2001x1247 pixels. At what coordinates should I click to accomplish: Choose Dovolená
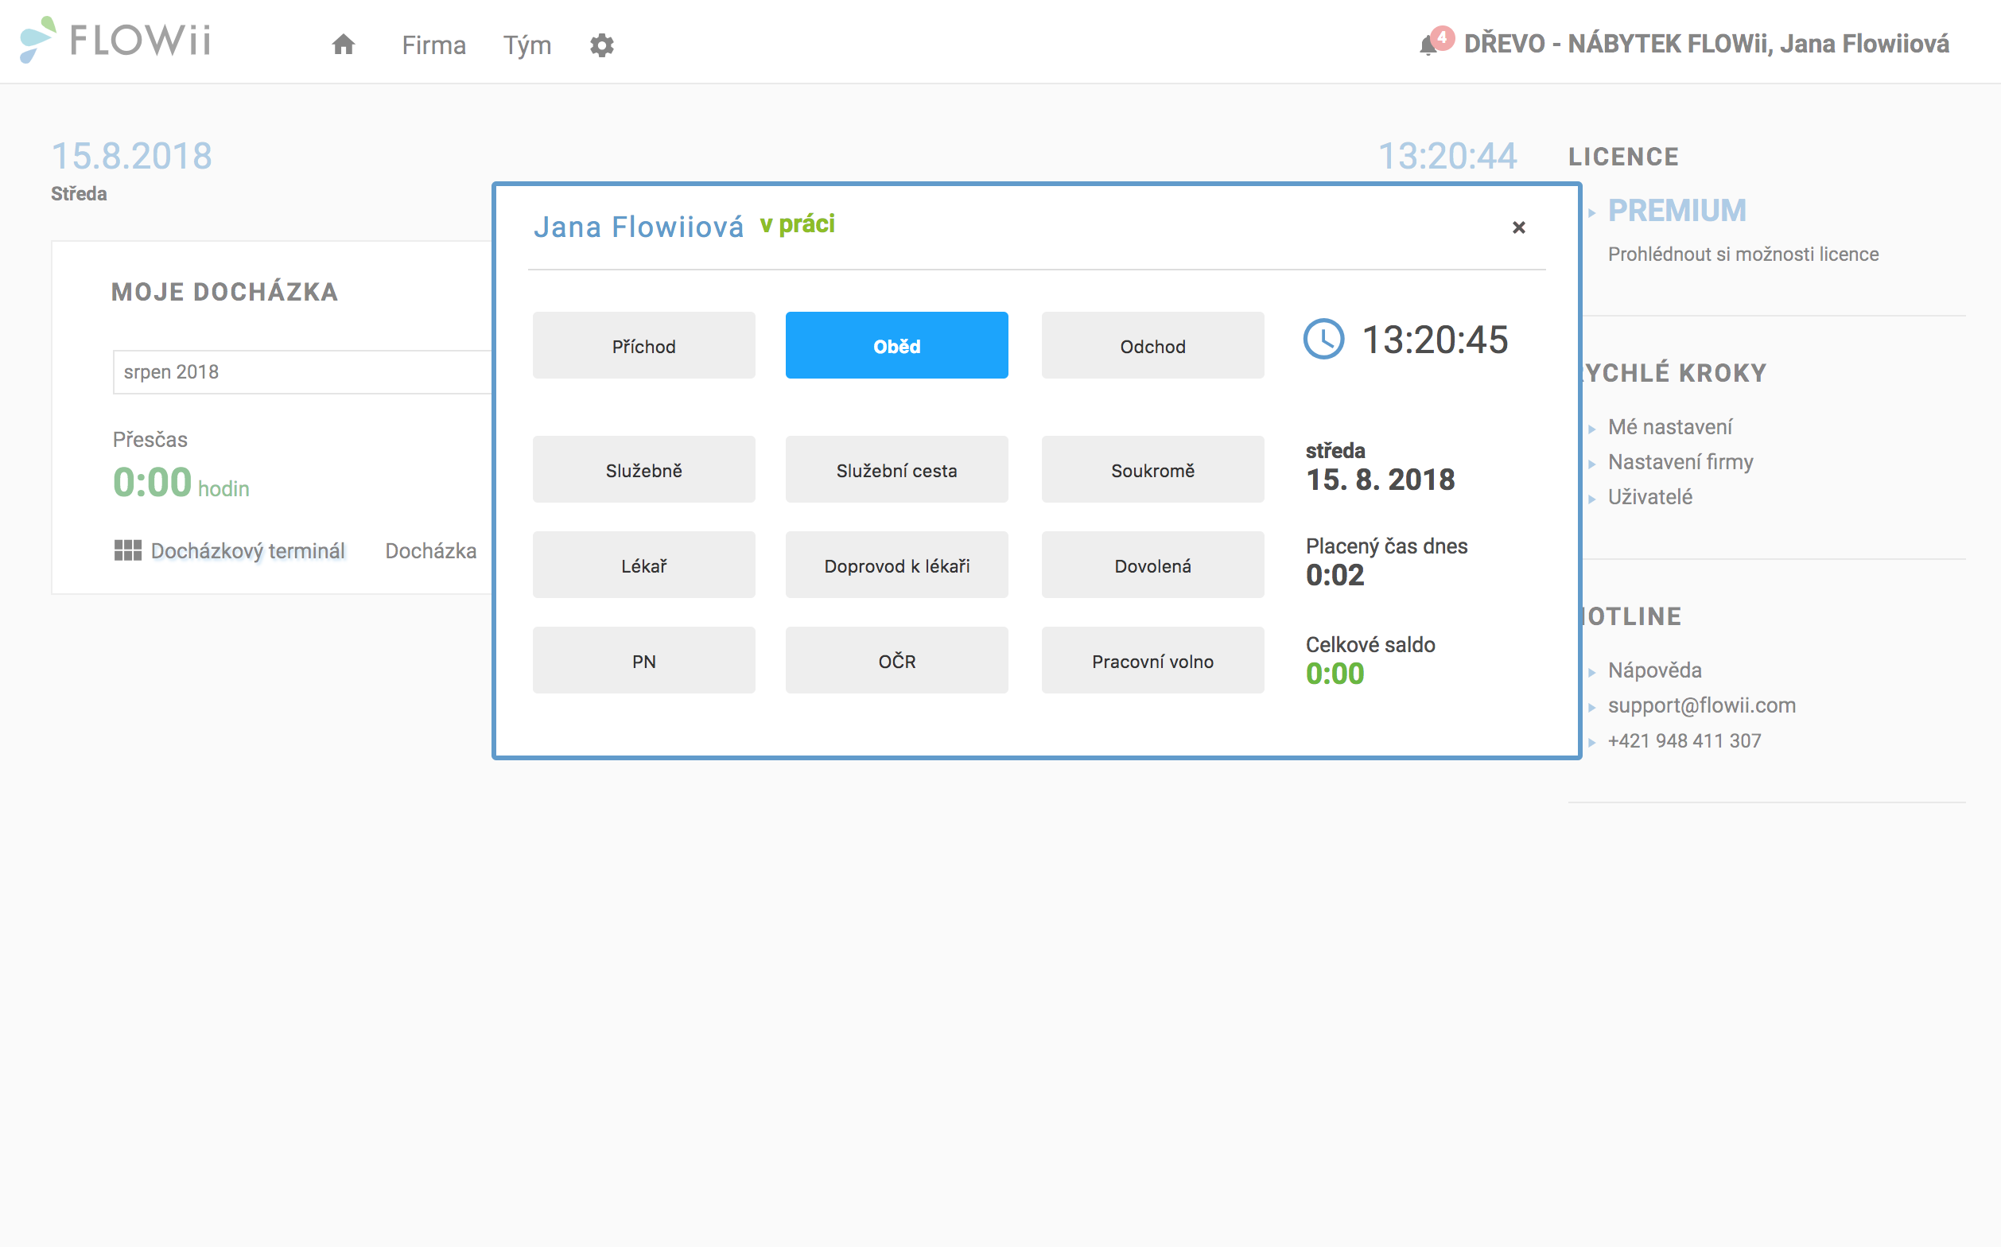[x=1152, y=565]
